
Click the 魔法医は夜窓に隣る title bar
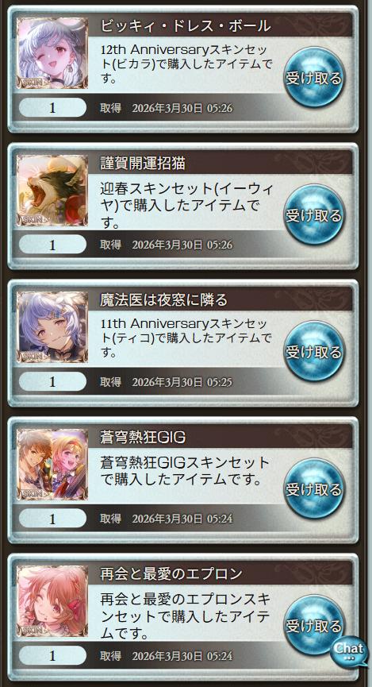pos(221,299)
